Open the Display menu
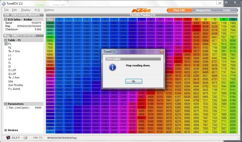 click(x=26, y=10)
